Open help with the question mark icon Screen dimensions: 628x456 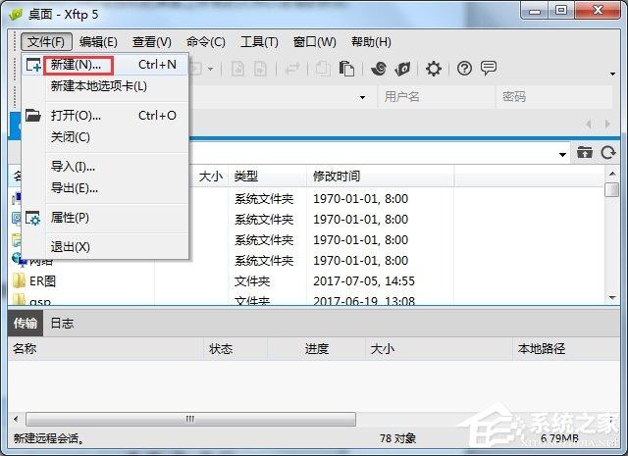464,69
